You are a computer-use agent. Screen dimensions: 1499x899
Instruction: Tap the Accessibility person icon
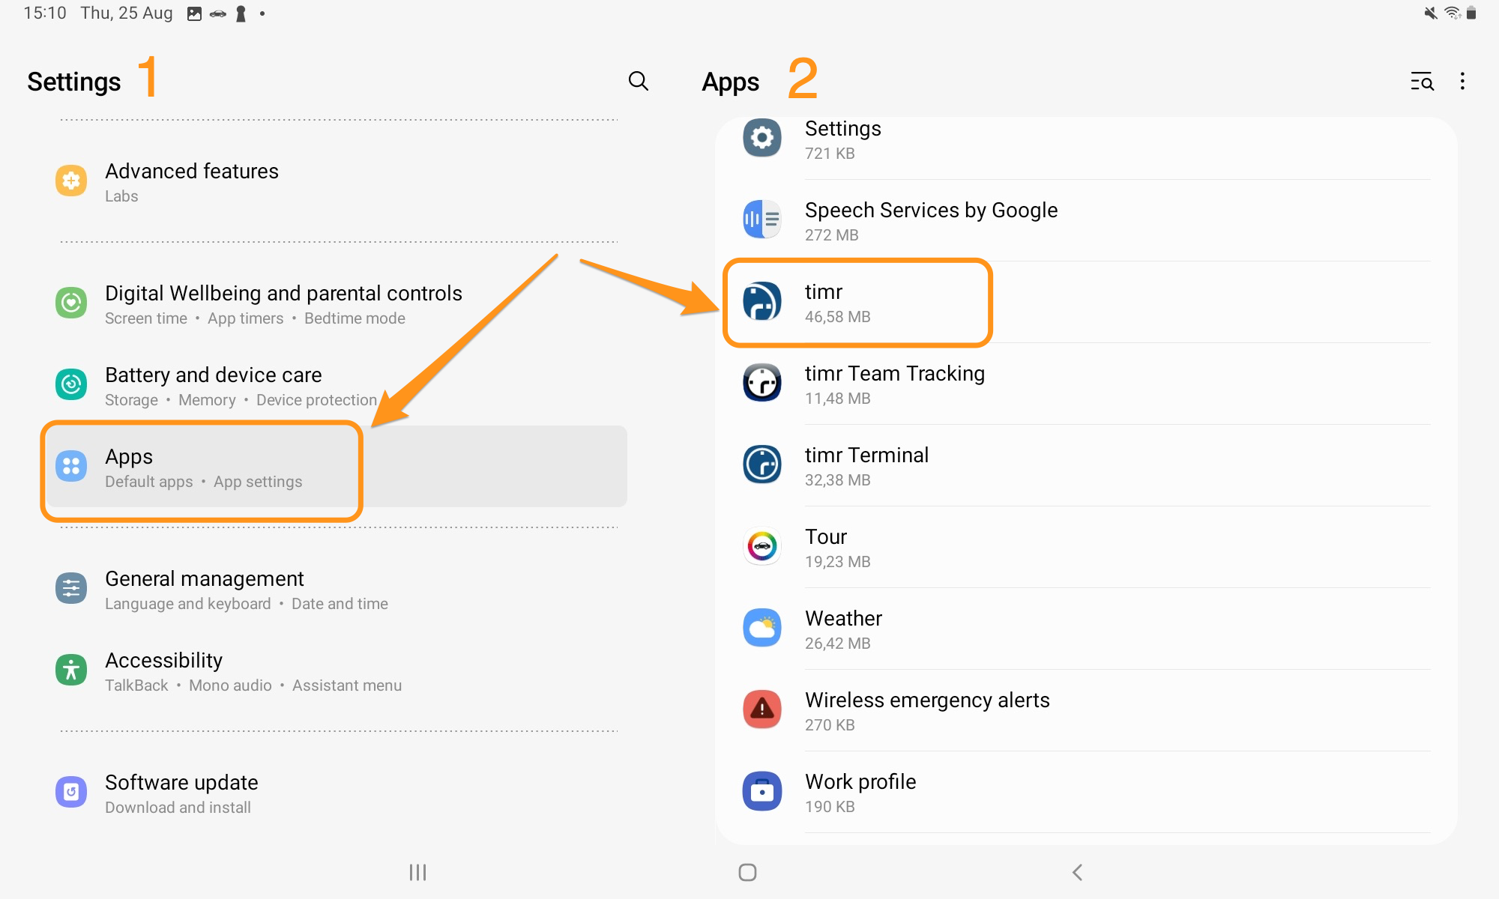[71, 670]
